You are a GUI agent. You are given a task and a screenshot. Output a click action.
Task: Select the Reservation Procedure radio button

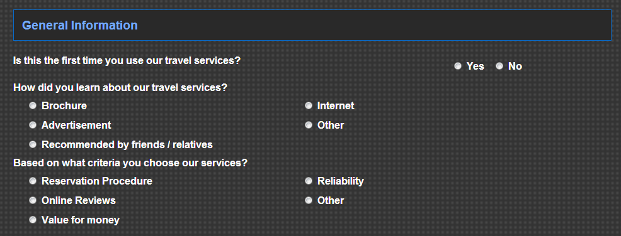[33, 181]
